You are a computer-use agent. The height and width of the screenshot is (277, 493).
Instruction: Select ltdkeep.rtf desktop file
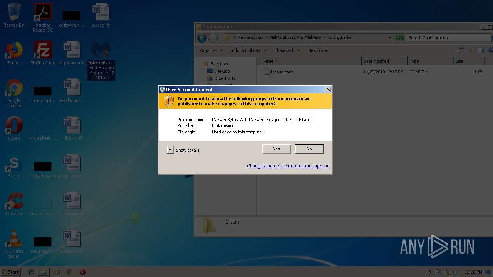click(x=101, y=15)
